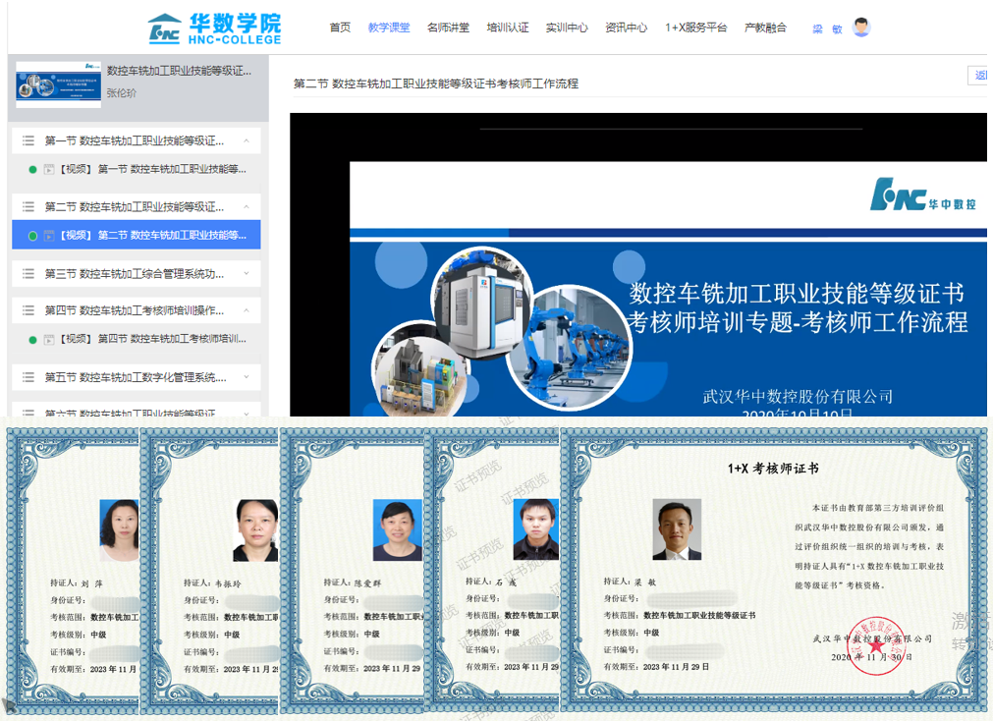993x721 pixels.
Task: Open the user avatar icon
Action: click(861, 28)
